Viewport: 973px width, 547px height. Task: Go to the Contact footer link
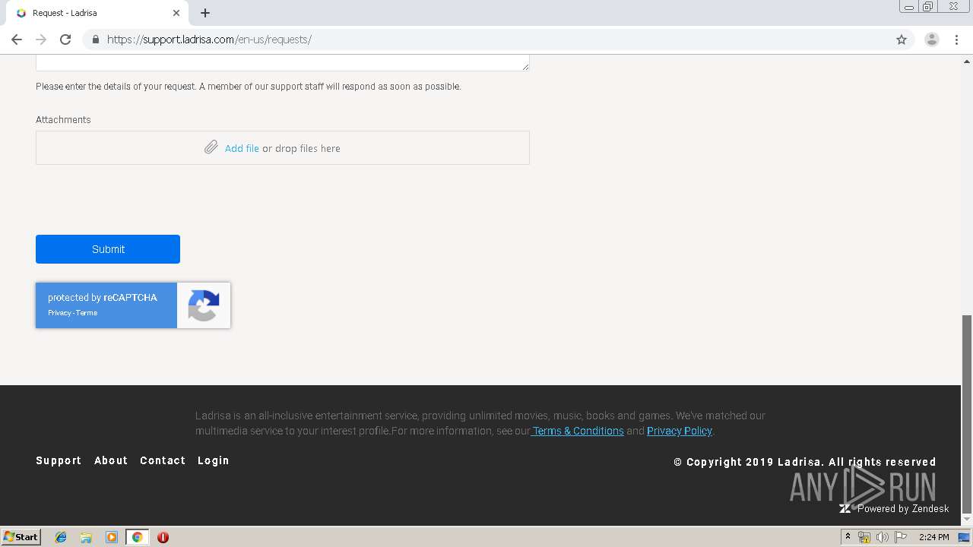163,460
